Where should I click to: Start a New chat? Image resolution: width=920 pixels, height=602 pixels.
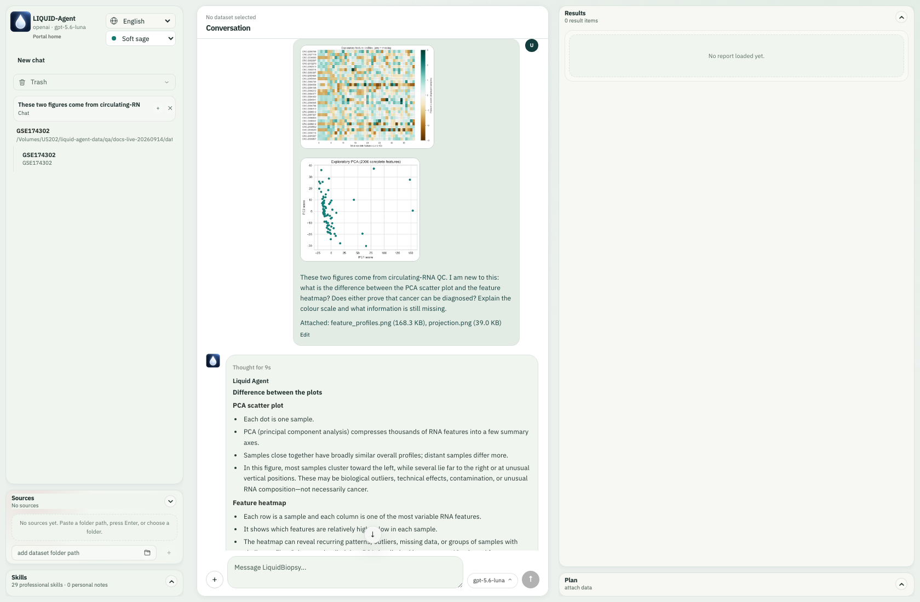tap(31, 60)
